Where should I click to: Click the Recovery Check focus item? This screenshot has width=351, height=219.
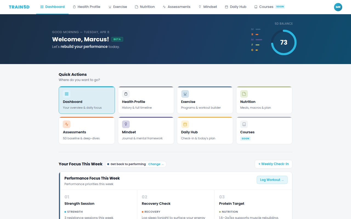[176, 204]
